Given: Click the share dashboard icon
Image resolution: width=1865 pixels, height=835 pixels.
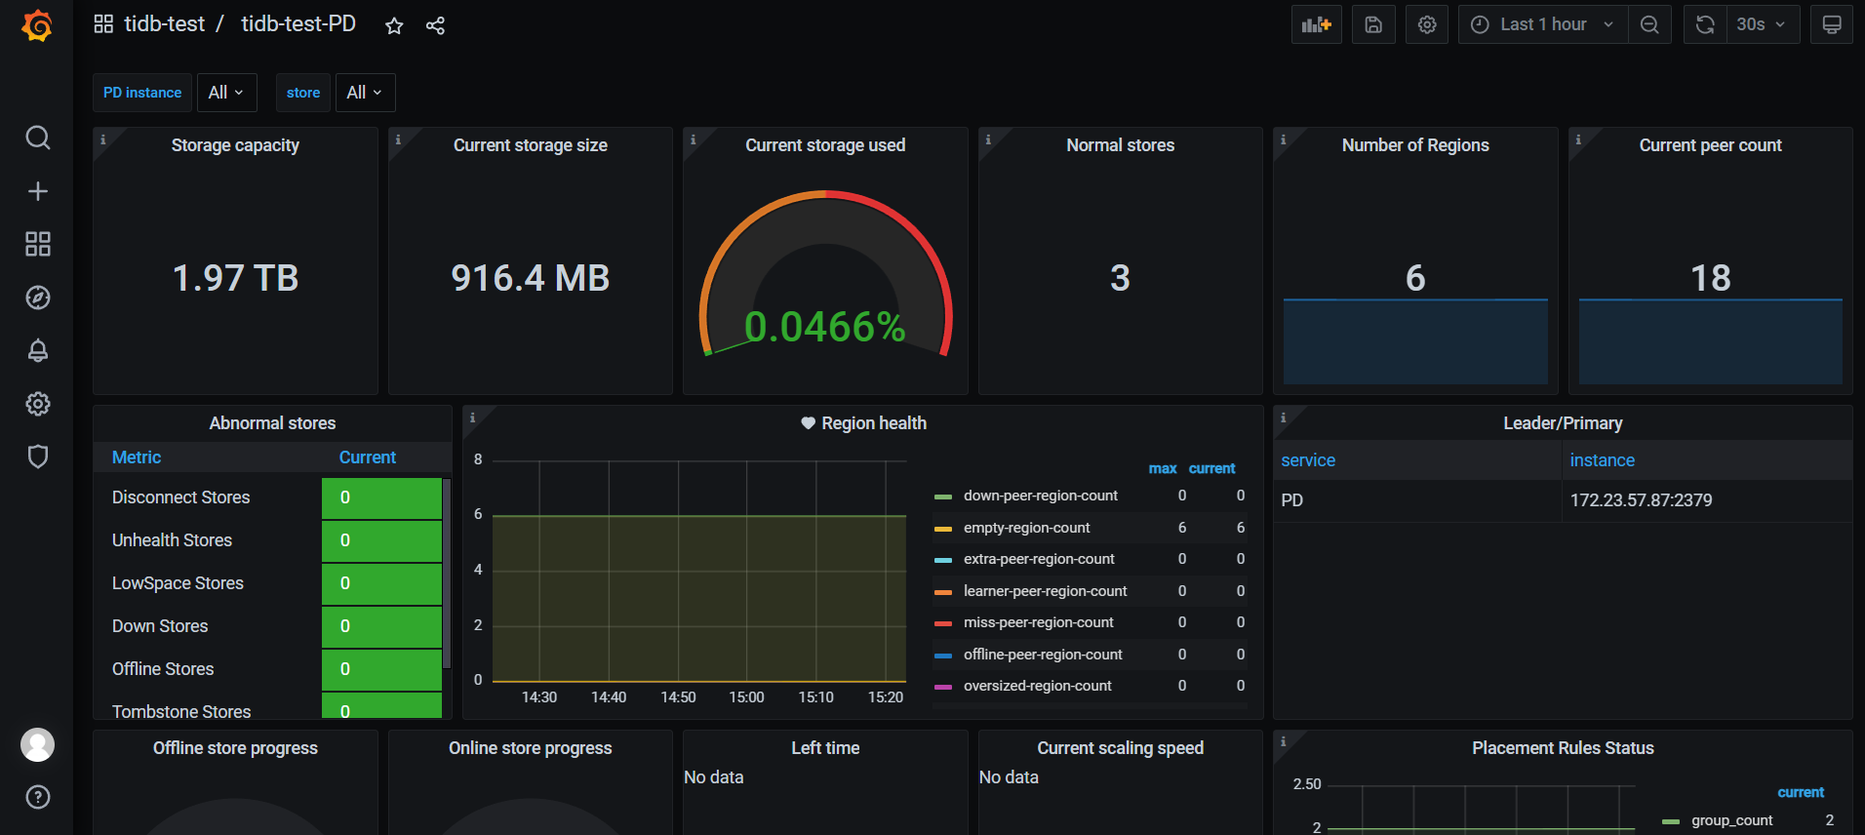Looking at the screenshot, I should tap(435, 26).
